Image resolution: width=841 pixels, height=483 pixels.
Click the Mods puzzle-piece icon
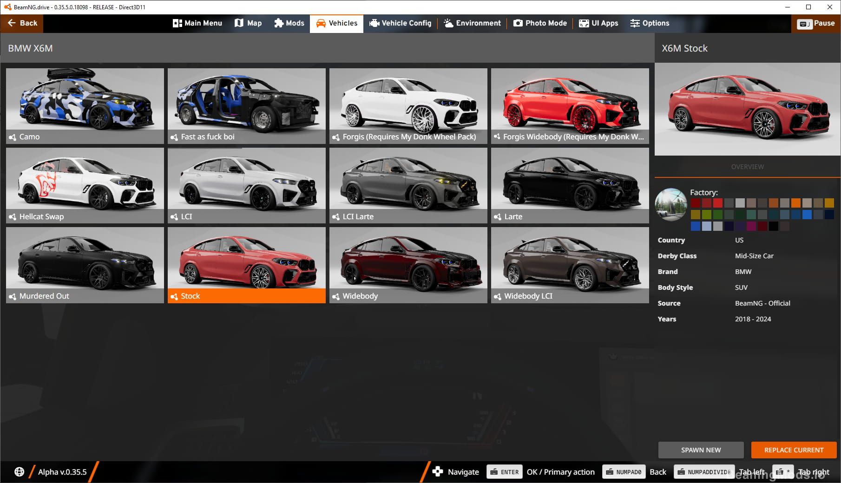click(x=278, y=23)
